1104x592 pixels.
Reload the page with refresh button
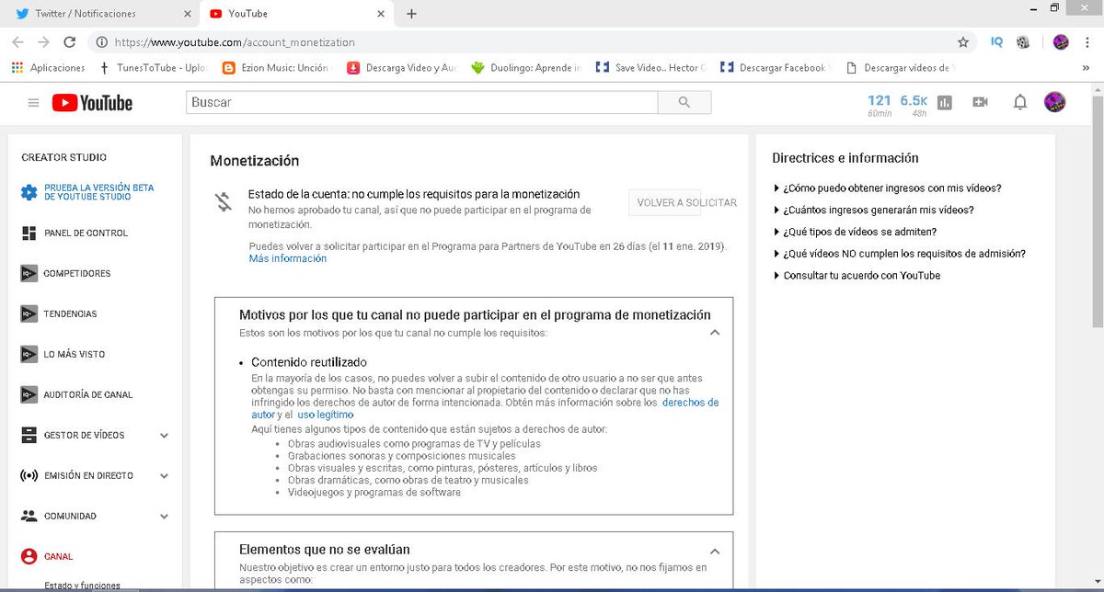point(70,42)
